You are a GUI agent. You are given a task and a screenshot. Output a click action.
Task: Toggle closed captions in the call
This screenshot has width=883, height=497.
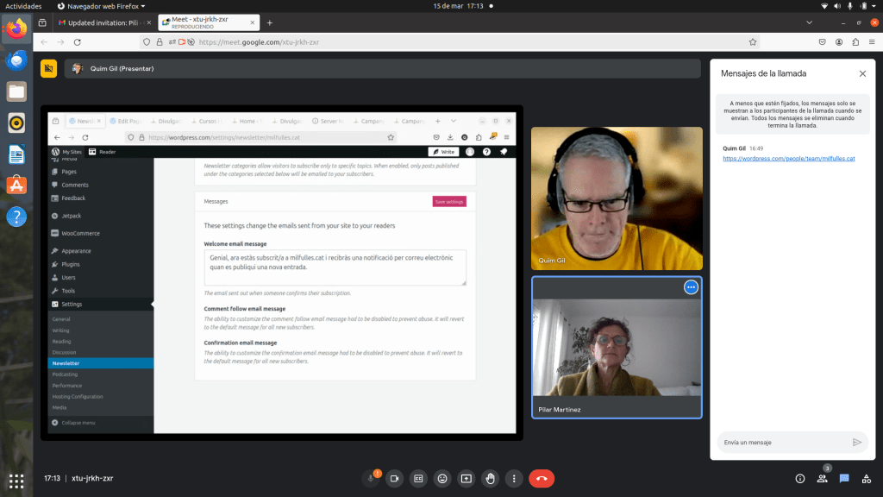pos(419,478)
